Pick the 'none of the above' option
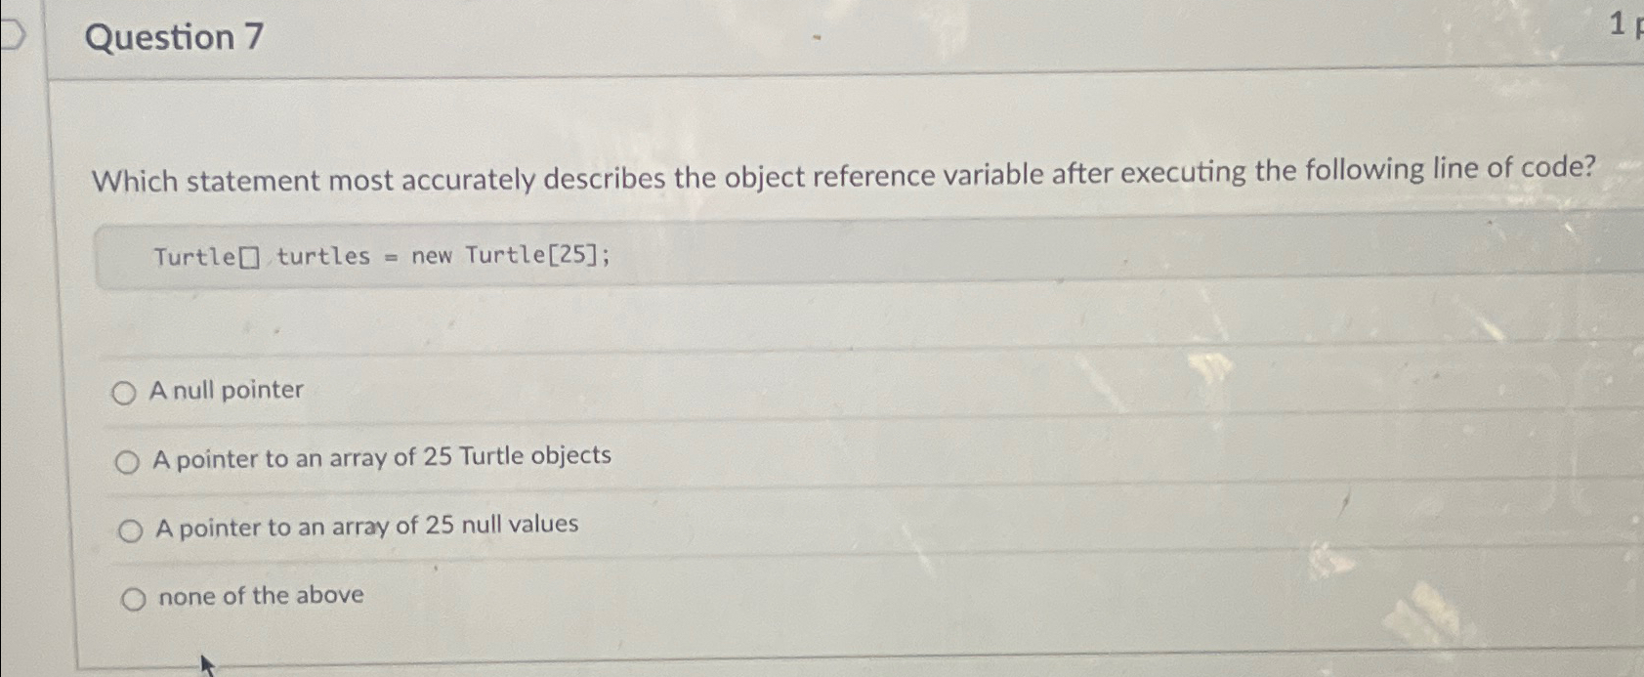 tap(134, 597)
